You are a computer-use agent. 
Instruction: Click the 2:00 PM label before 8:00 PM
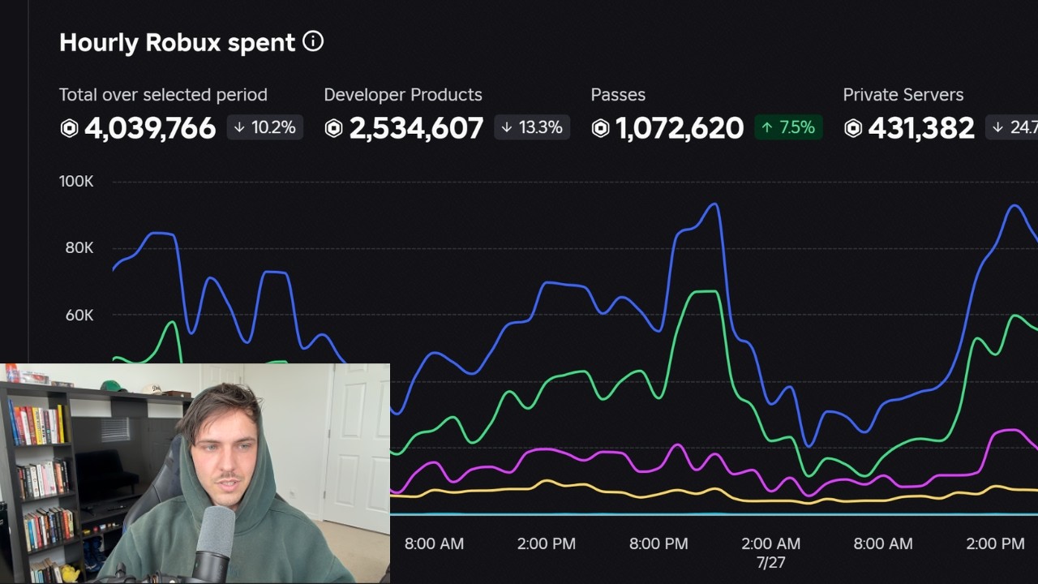(547, 543)
